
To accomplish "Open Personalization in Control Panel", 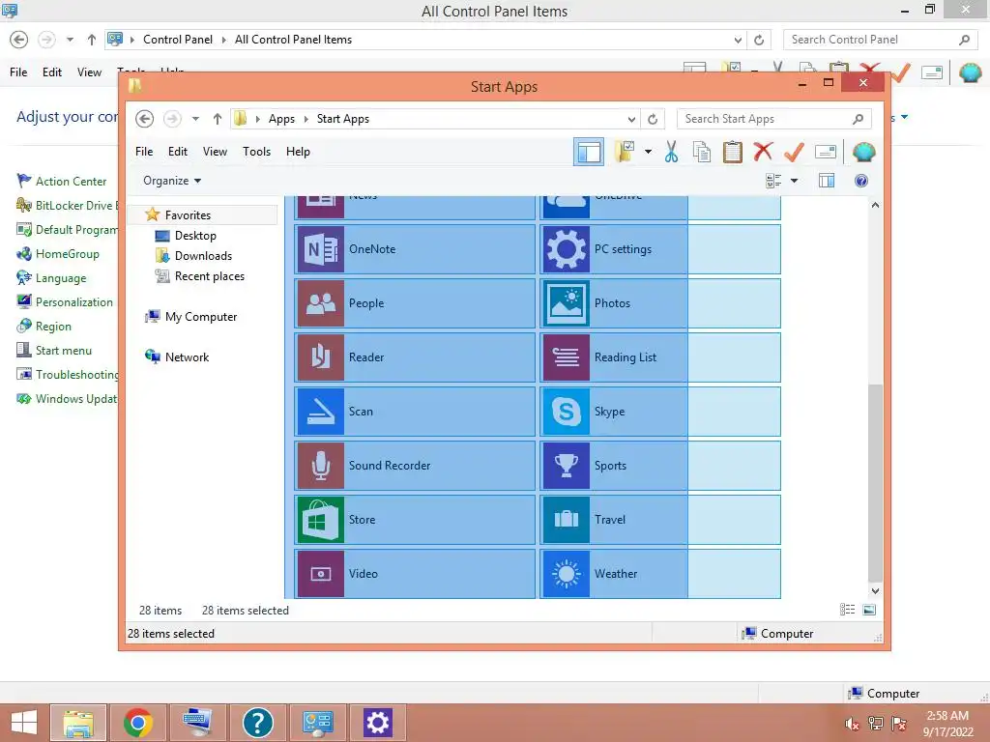I will coord(73,302).
